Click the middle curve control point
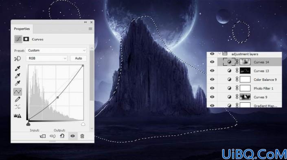Image resolution: width=287 pixels, height=160 pixels. [x=58, y=97]
